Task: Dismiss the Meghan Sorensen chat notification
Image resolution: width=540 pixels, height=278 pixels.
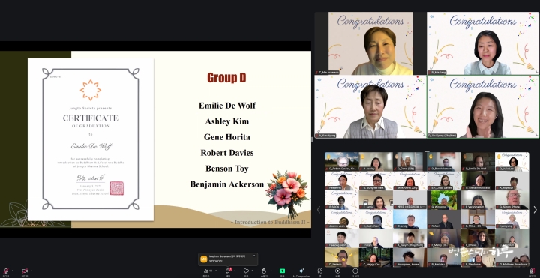Action: [254, 256]
